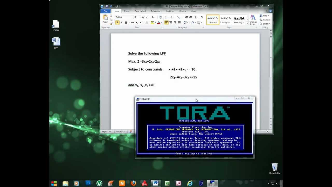This screenshot has width=332, height=187.
Task: Click the Replace button
Action: [x=265, y=20]
